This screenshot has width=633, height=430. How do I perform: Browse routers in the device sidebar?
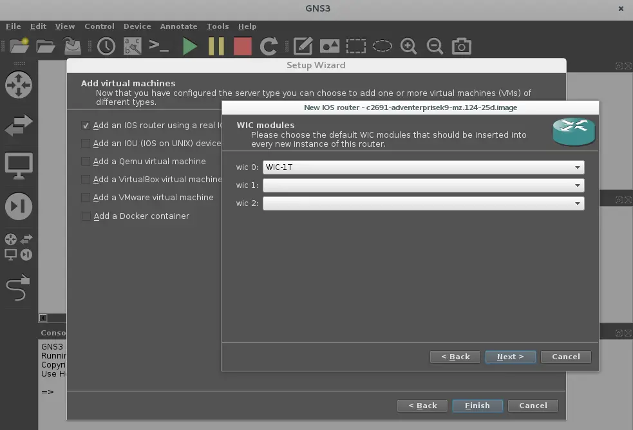[19, 85]
